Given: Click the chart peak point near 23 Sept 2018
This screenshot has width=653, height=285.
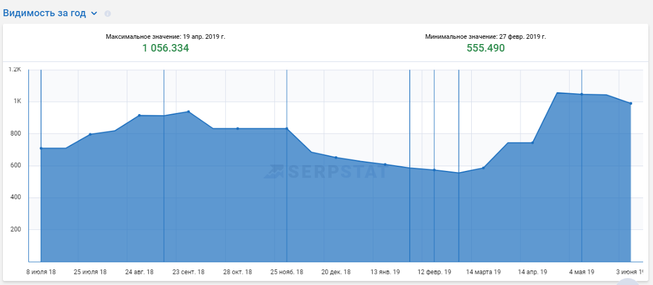Looking at the screenshot, I should [x=188, y=112].
